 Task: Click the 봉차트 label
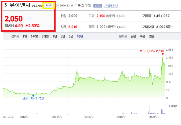coord(123,36)
